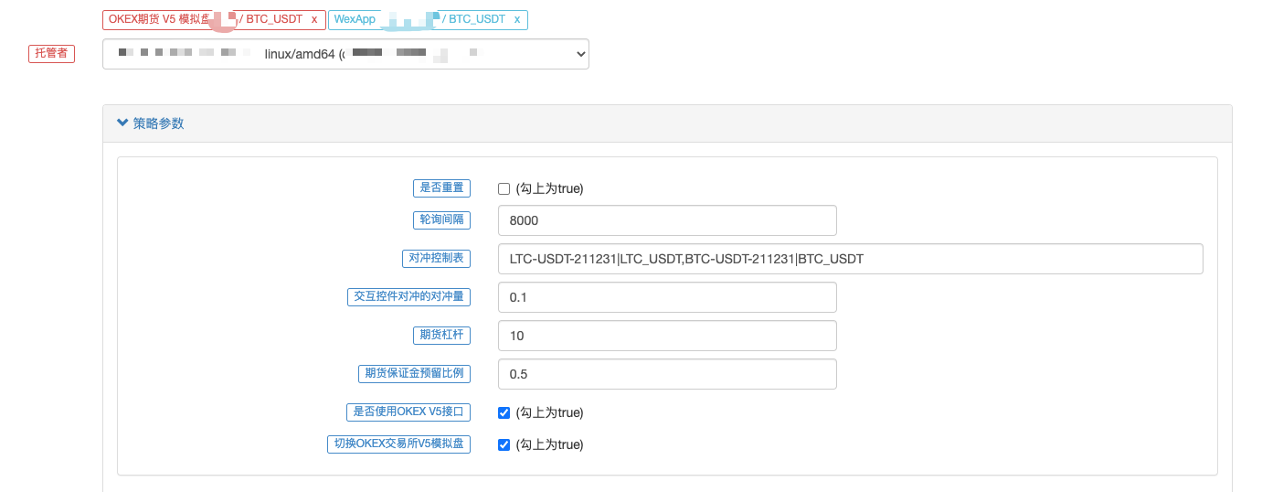
Task: Focus the 对冲控制表 text field
Action: pyautogui.click(x=850, y=259)
